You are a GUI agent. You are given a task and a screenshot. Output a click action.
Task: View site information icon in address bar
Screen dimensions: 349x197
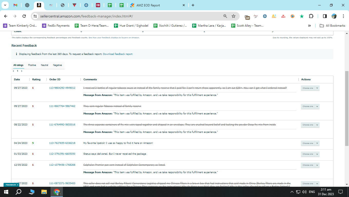35,16
